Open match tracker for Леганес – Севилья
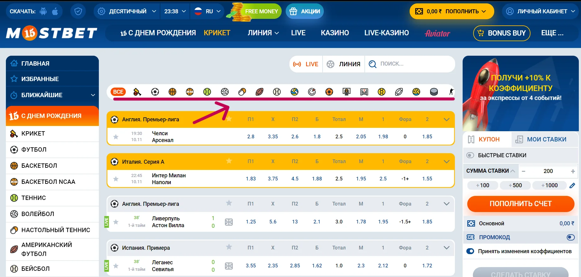This screenshot has height=277, width=581. click(229, 266)
